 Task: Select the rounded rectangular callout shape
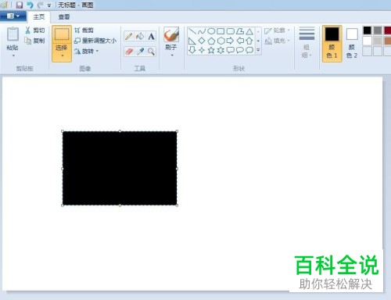click(231, 50)
